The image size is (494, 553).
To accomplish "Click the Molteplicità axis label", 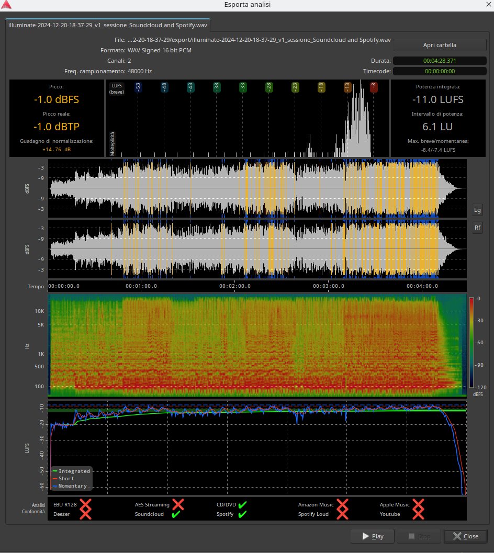I will pos(112,143).
